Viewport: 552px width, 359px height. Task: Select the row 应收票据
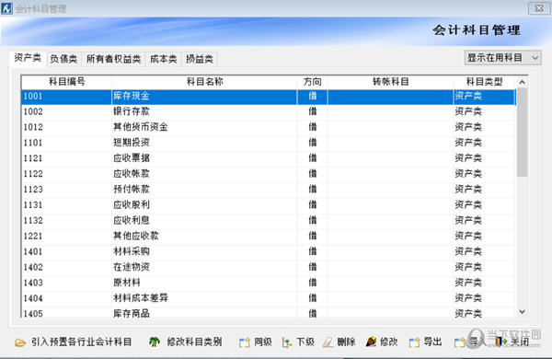269,158
